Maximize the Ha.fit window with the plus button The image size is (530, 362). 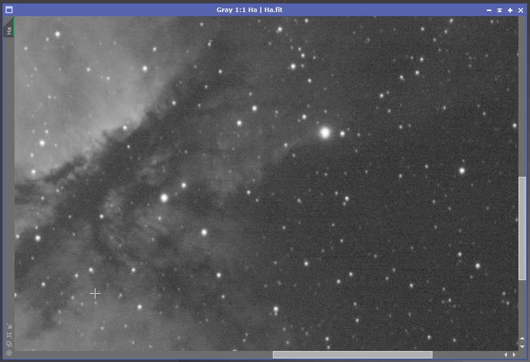point(510,10)
